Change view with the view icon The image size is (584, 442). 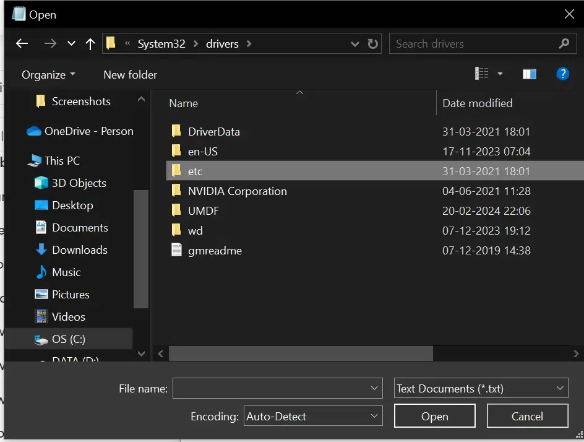click(482, 74)
